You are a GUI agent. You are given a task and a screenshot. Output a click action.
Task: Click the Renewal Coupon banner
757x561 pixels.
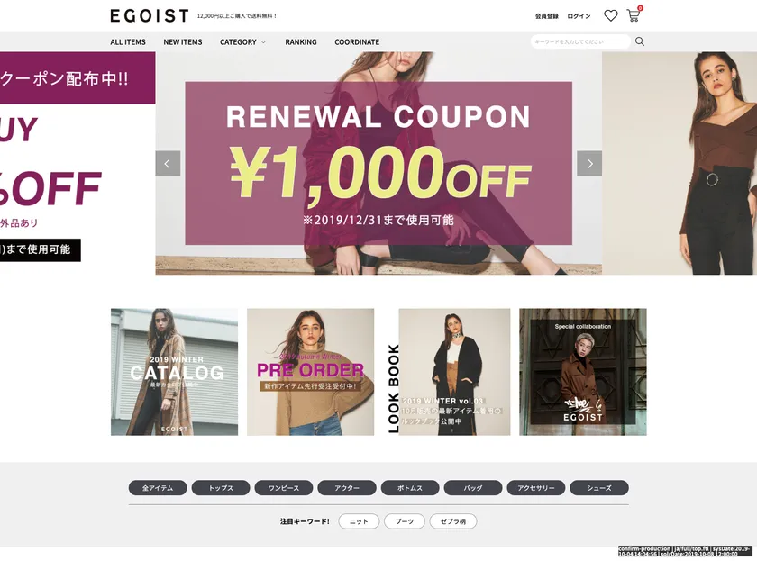[x=378, y=163]
